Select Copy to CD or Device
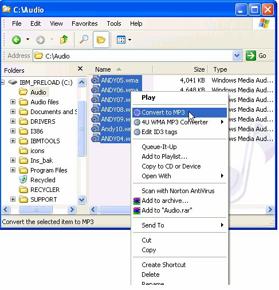279x290 pixels. click(179, 166)
